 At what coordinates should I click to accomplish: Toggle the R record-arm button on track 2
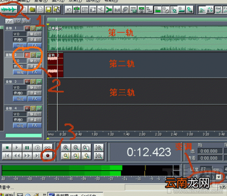click(27, 55)
